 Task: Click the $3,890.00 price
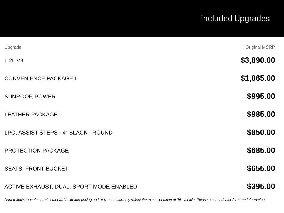(x=258, y=60)
